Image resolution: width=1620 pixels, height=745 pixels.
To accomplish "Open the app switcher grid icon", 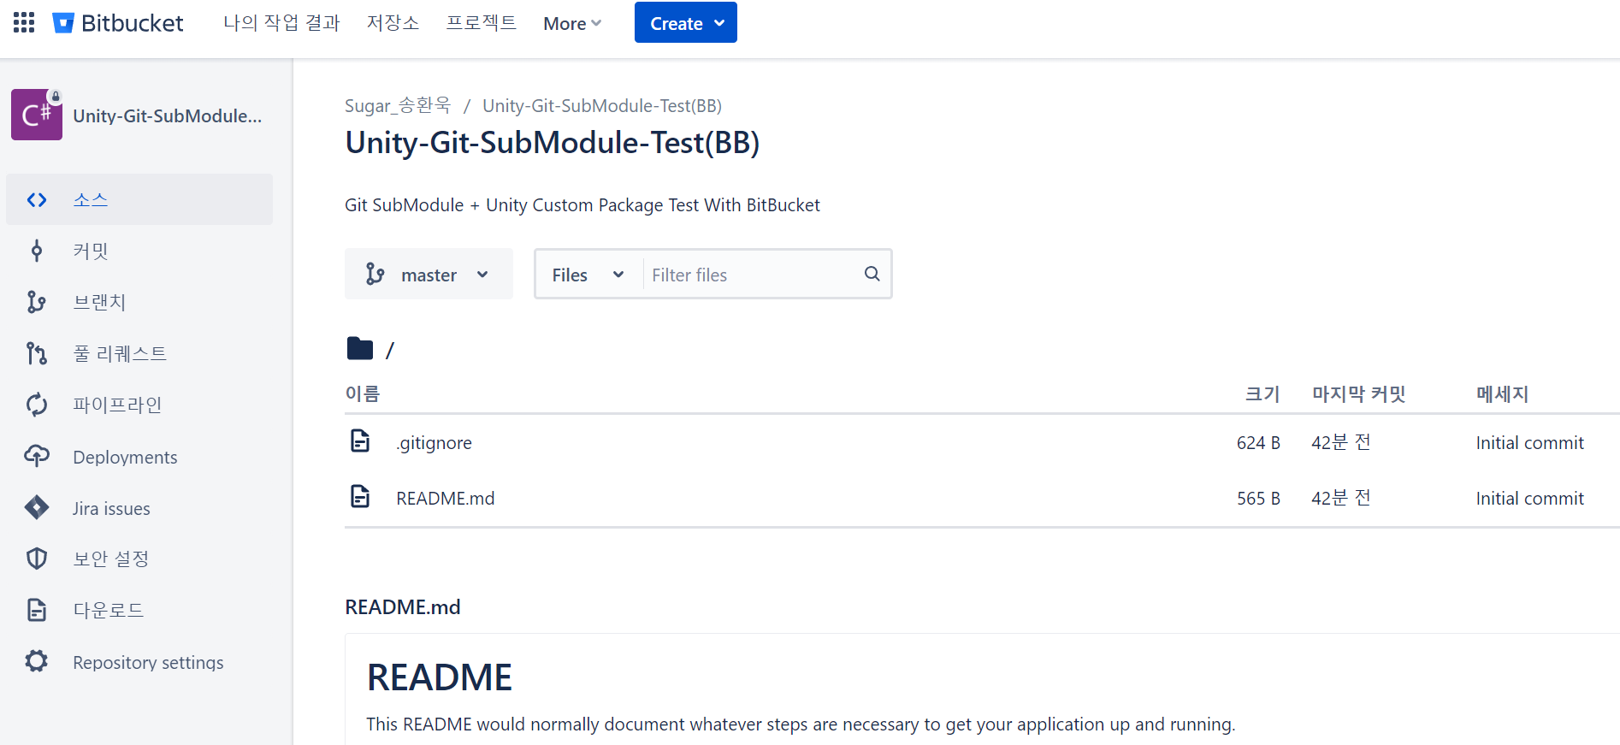I will point(24,23).
